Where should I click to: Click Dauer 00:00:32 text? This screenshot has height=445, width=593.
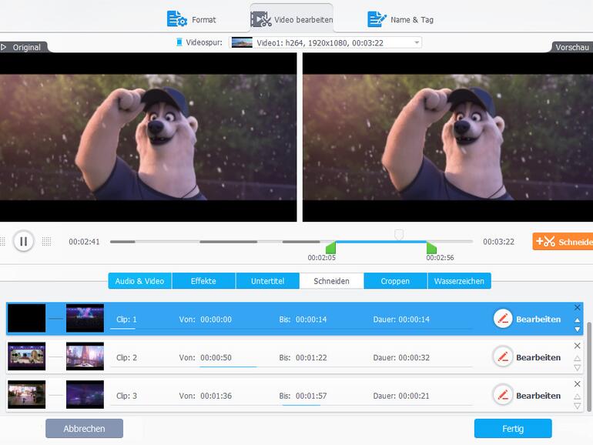[401, 358]
